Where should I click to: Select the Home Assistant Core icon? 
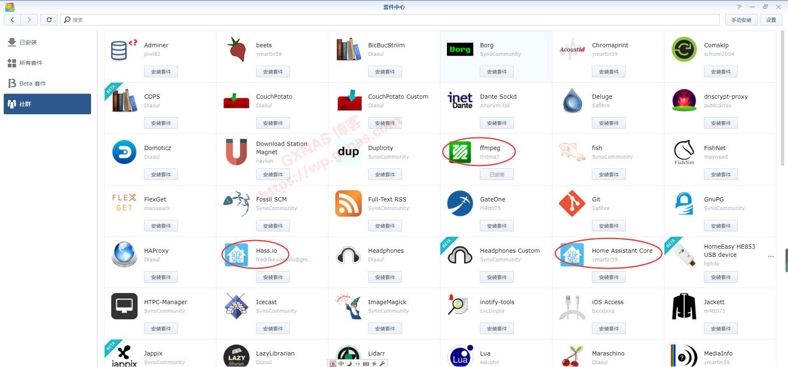point(572,255)
